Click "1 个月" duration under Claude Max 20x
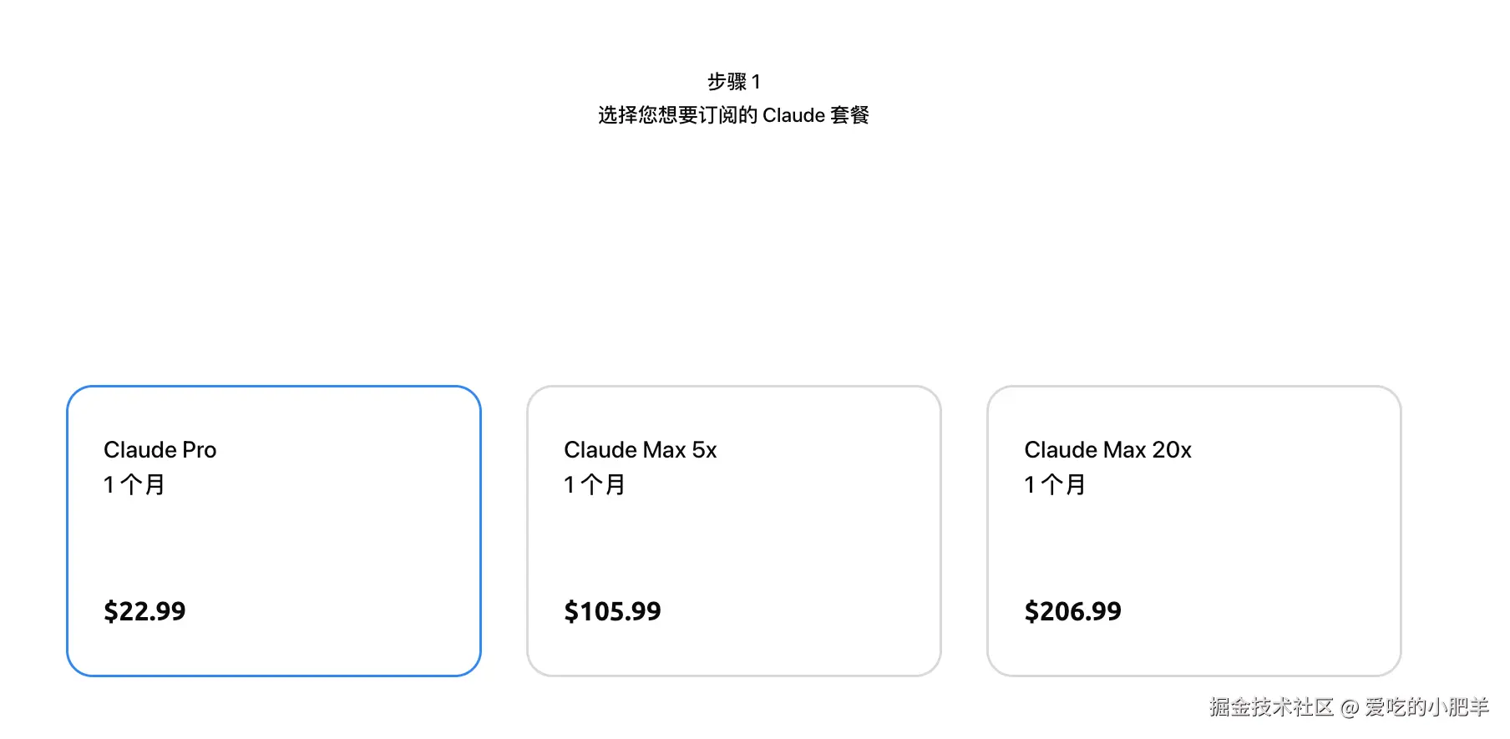Screen dimensions: 1510x739 tap(1055, 484)
